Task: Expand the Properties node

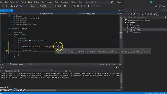Action: point(128,25)
